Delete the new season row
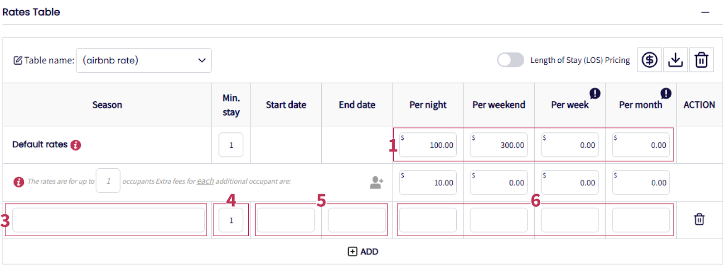Screen dimensions: 725x265 point(699,219)
